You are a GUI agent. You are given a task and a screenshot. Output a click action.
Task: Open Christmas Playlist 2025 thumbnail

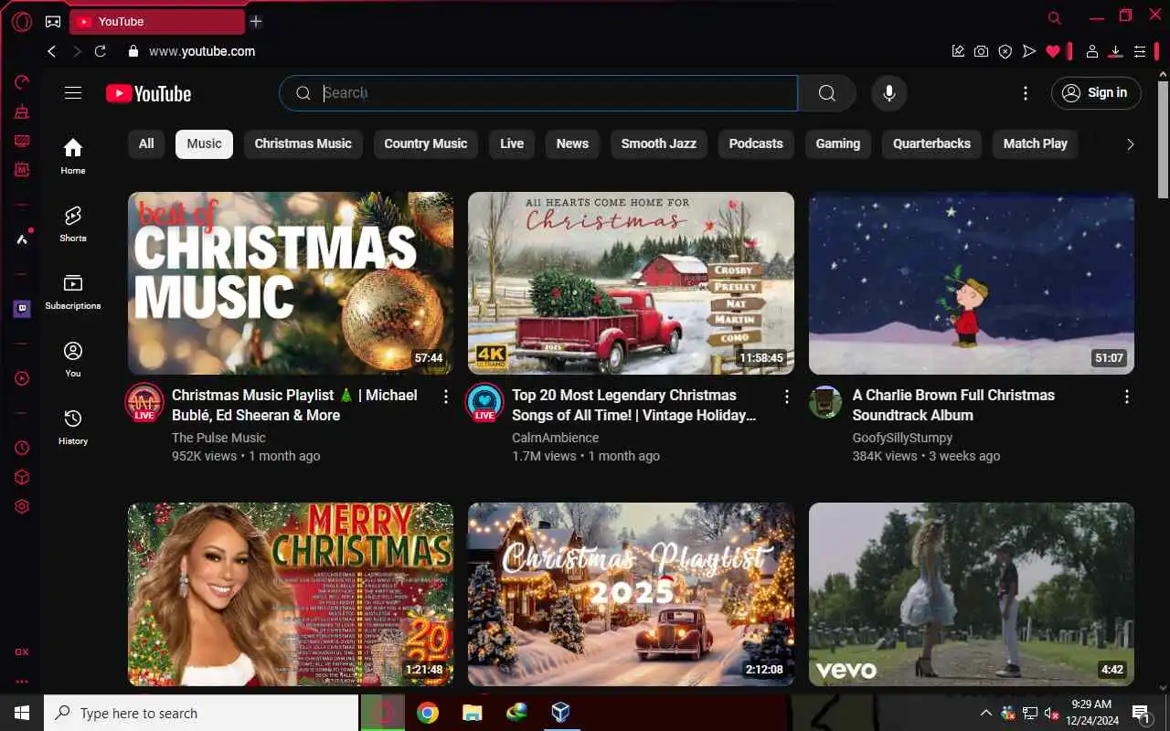click(x=631, y=594)
